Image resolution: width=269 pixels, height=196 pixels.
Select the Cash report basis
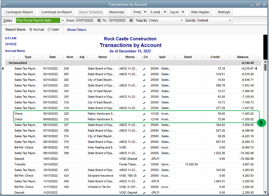coord(49,30)
